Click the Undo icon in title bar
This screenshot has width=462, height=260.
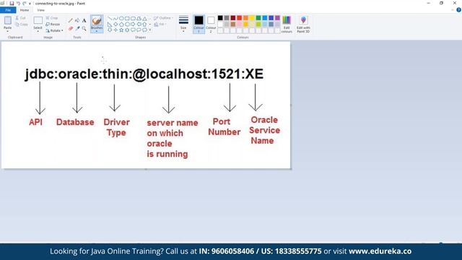[18, 3]
